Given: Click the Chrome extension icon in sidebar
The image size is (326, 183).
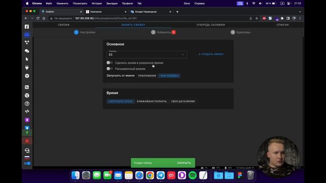Looking at the screenshot, I should tap(27, 96).
